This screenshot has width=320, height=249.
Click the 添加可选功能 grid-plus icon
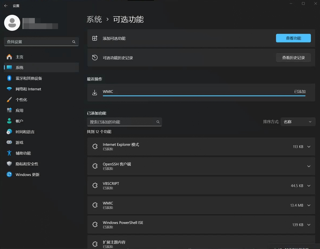coord(95,38)
